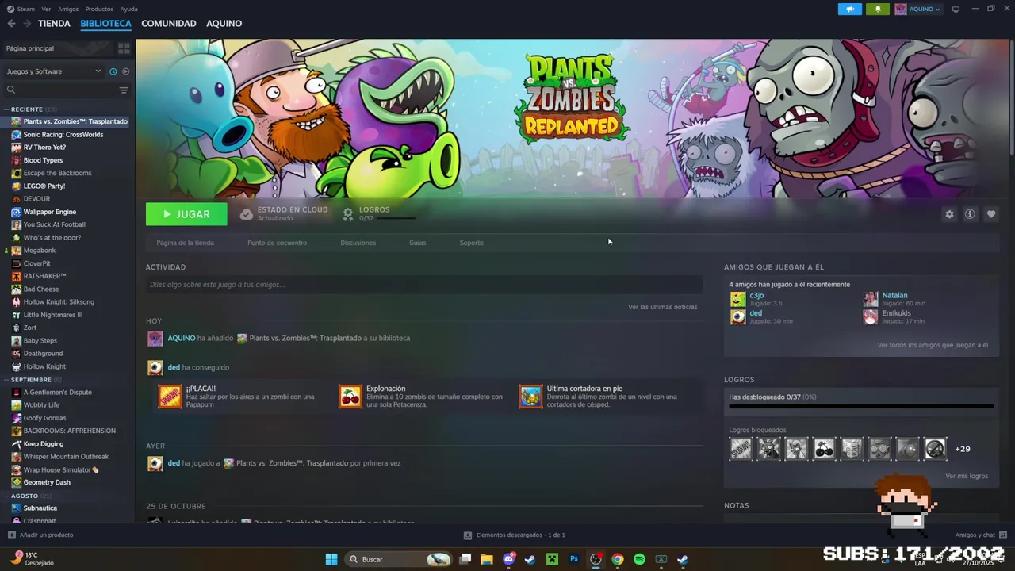Click the Explonación cherry achievement icon
Viewport: 1015px width, 571px height.
click(x=350, y=397)
